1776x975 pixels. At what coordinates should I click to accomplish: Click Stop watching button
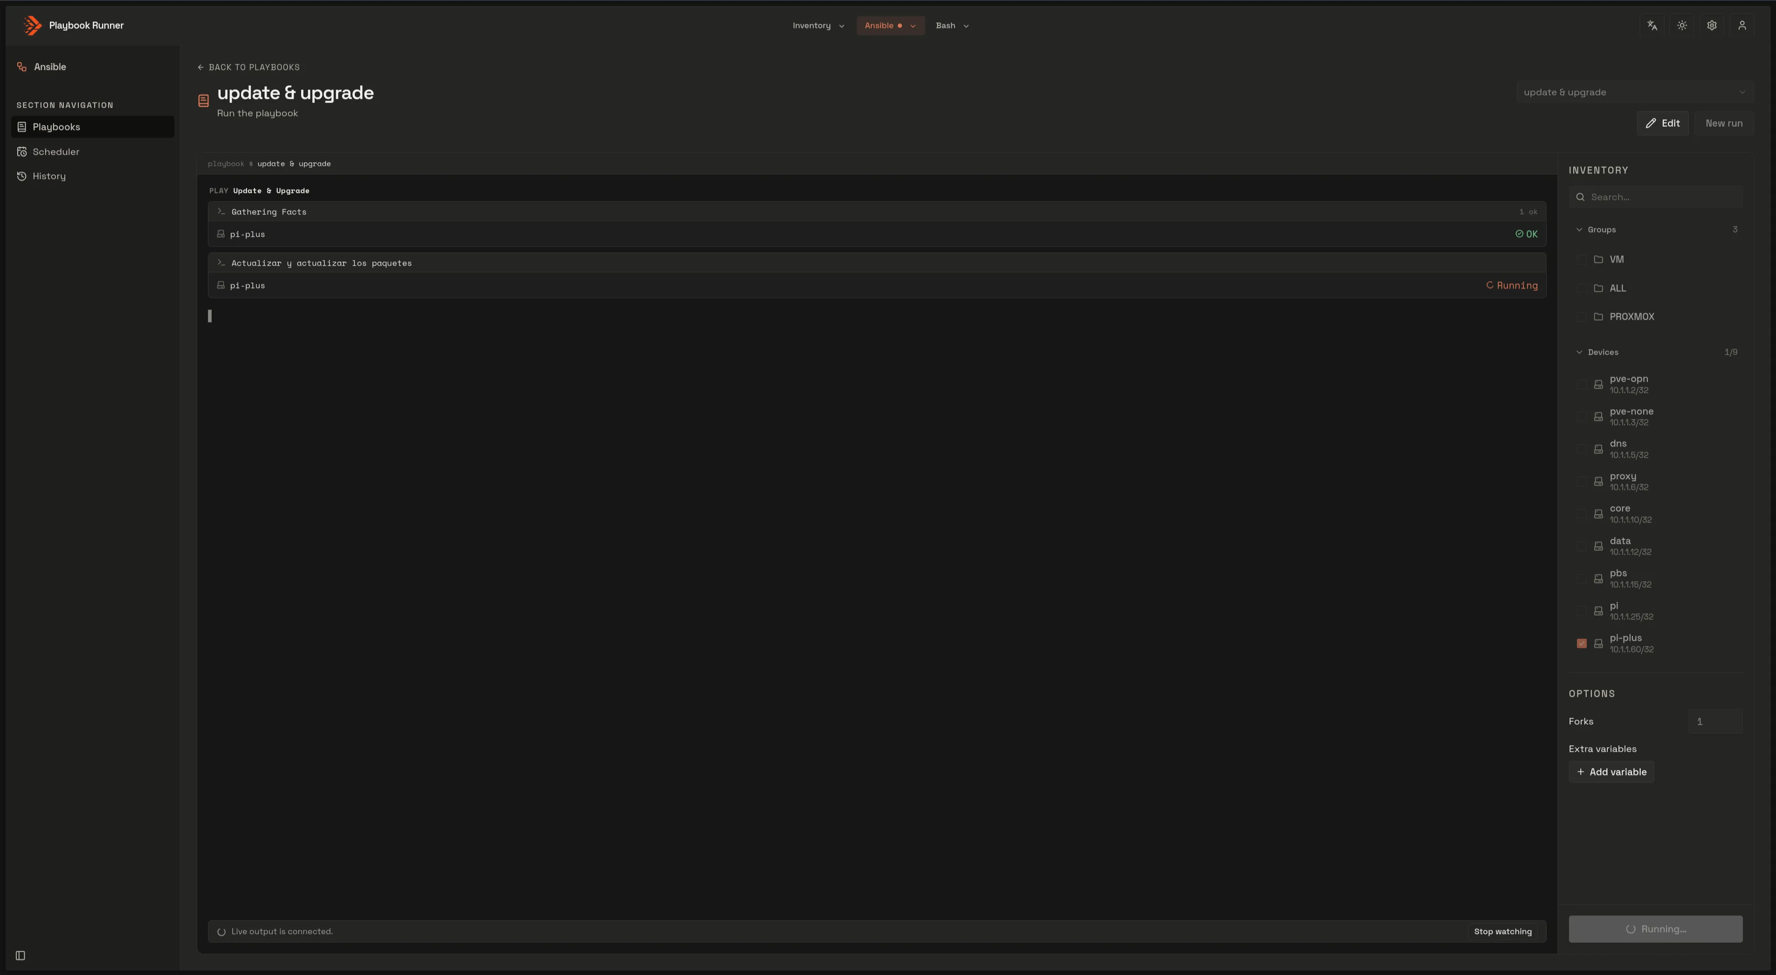pos(1502,932)
